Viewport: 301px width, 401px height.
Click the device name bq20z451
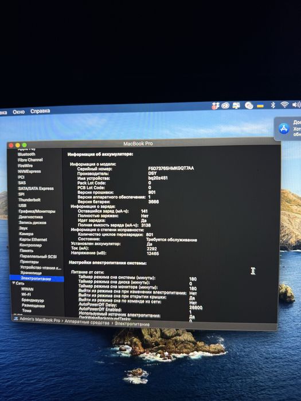(x=158, y=178)
